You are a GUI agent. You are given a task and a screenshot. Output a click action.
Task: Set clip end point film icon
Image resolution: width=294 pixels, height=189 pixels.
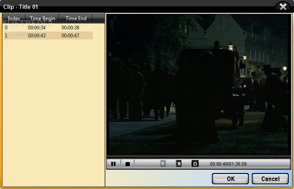pos(179,164)
